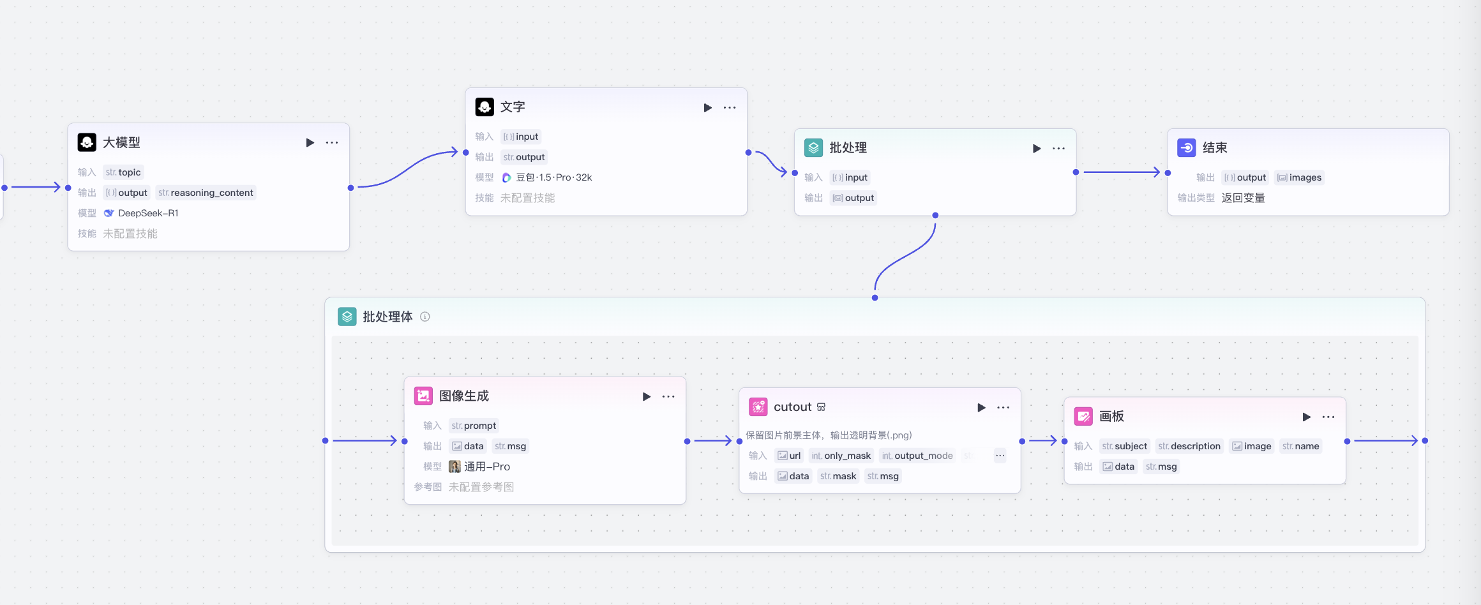Click the 批处理 bottom connection port
This screenshot has width=1481, height=605.
coord(935,216)
